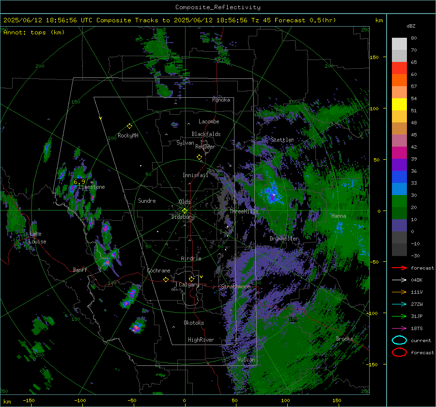Click the RedDeer city label
The height and width of the screenshot is (407, 436).
205,147
